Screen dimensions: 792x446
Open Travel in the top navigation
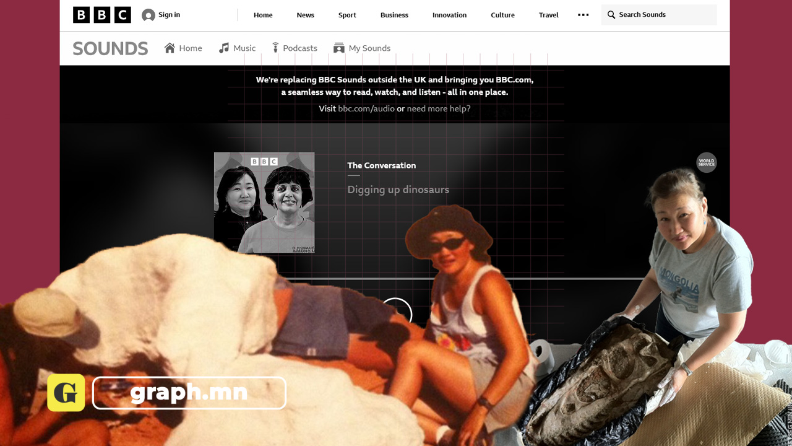pos(548,15)
